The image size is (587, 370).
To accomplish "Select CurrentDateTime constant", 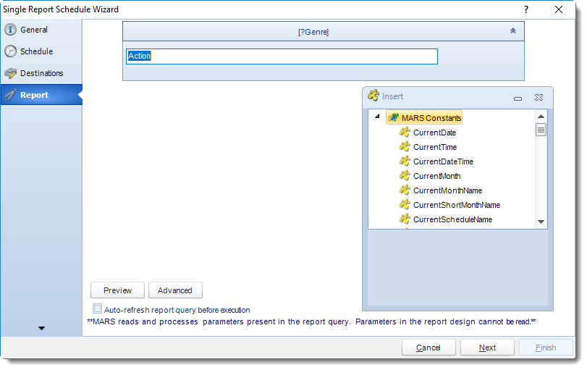I will pos(443,161).
